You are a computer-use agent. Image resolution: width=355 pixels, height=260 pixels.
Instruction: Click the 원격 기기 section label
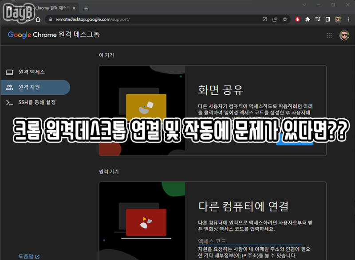[109, 171]
